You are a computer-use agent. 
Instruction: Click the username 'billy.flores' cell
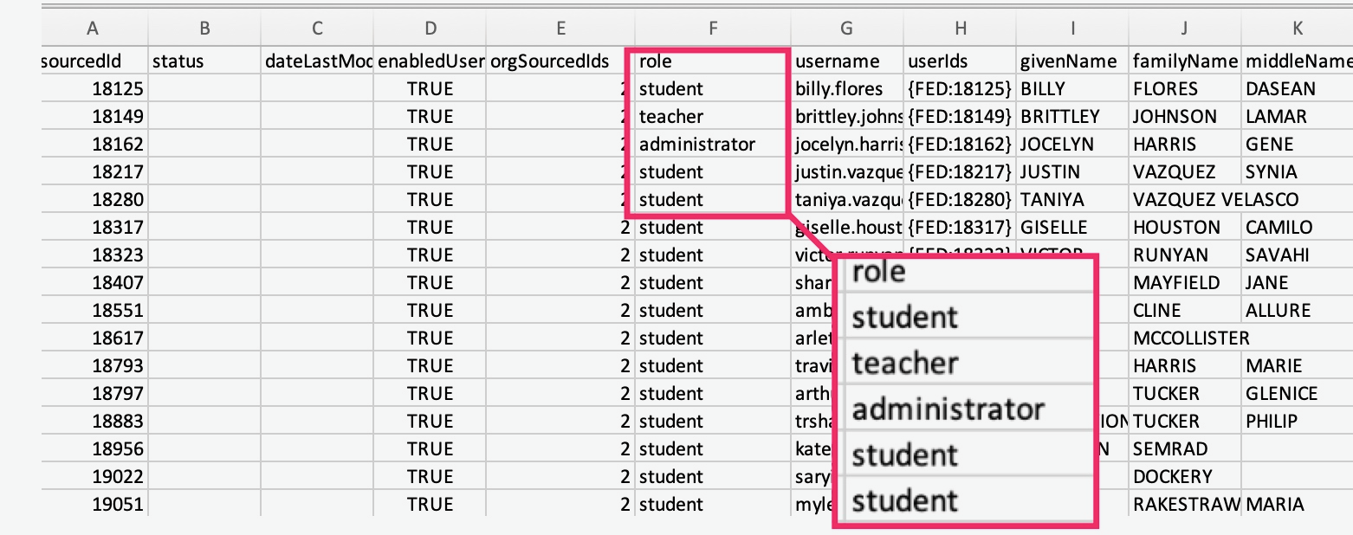tap(847, 88)
